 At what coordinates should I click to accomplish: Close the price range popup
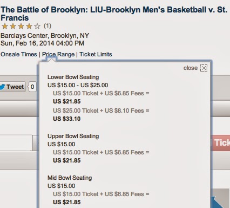click(204, 68)
